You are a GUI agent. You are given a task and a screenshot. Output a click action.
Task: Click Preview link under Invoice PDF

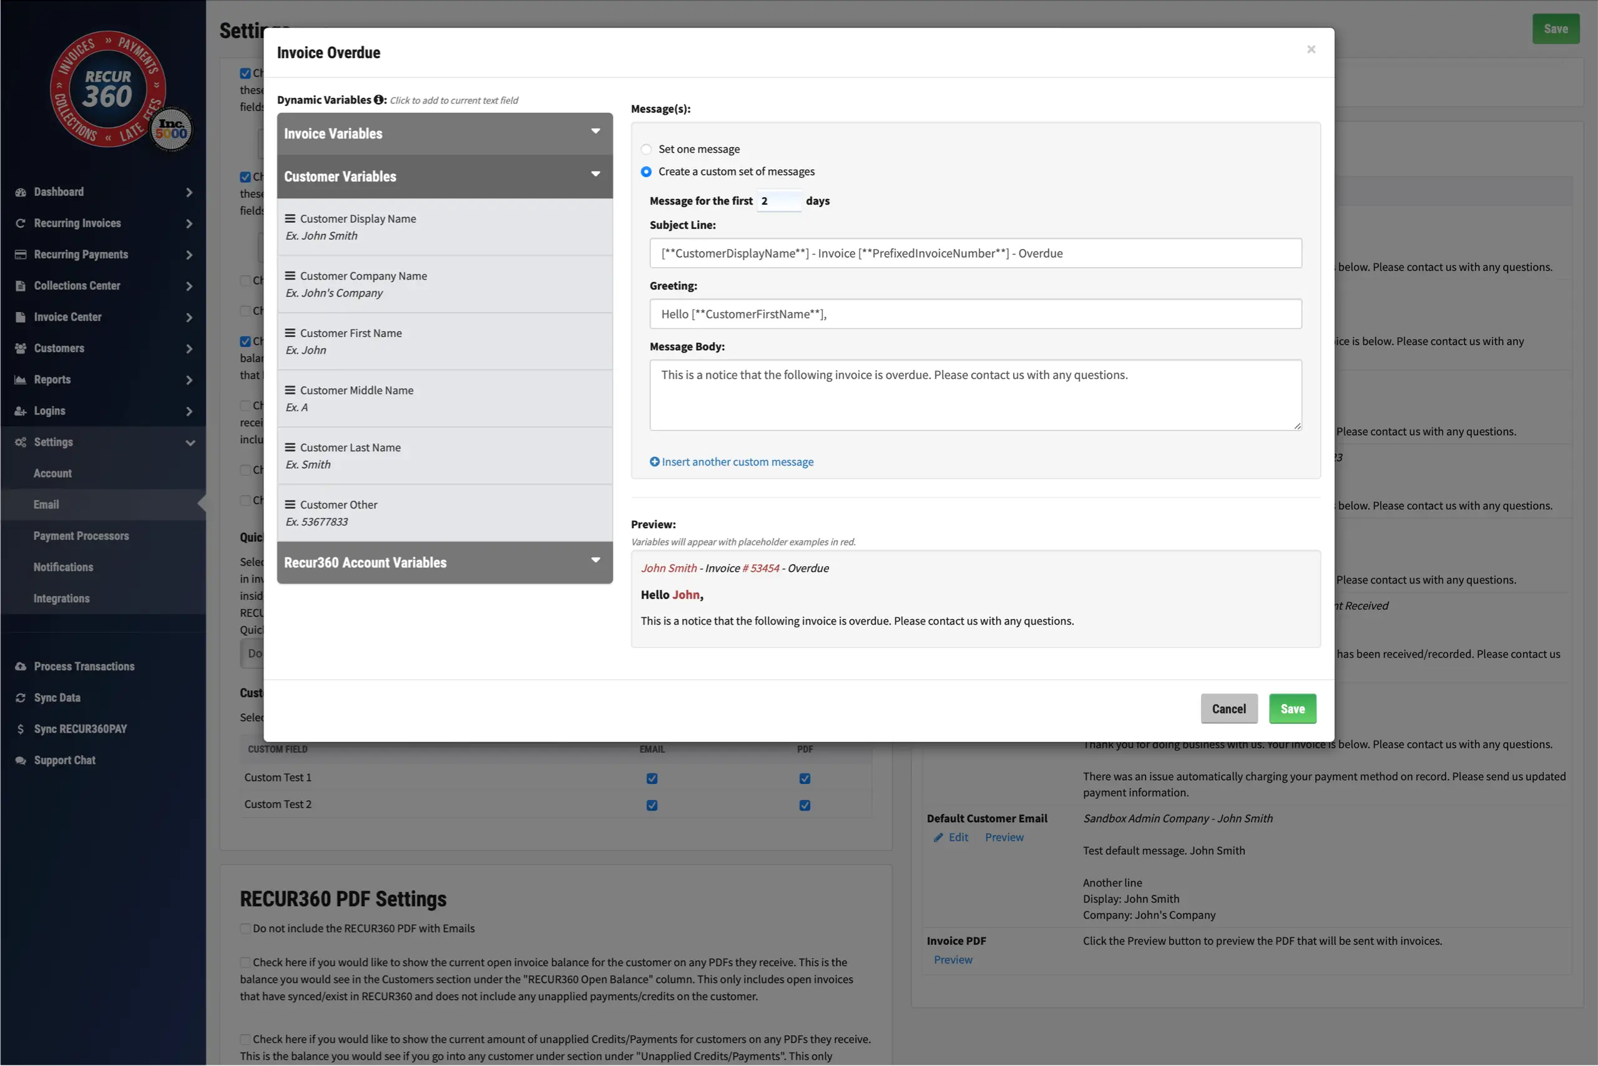953,960
